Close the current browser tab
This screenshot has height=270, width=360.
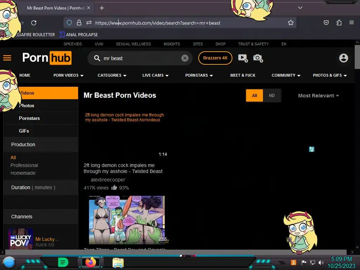pyautogui.click(x=89, y=8)
